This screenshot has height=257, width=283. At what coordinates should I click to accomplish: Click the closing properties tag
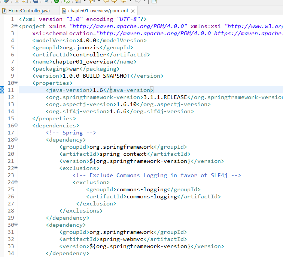(54, 118)
